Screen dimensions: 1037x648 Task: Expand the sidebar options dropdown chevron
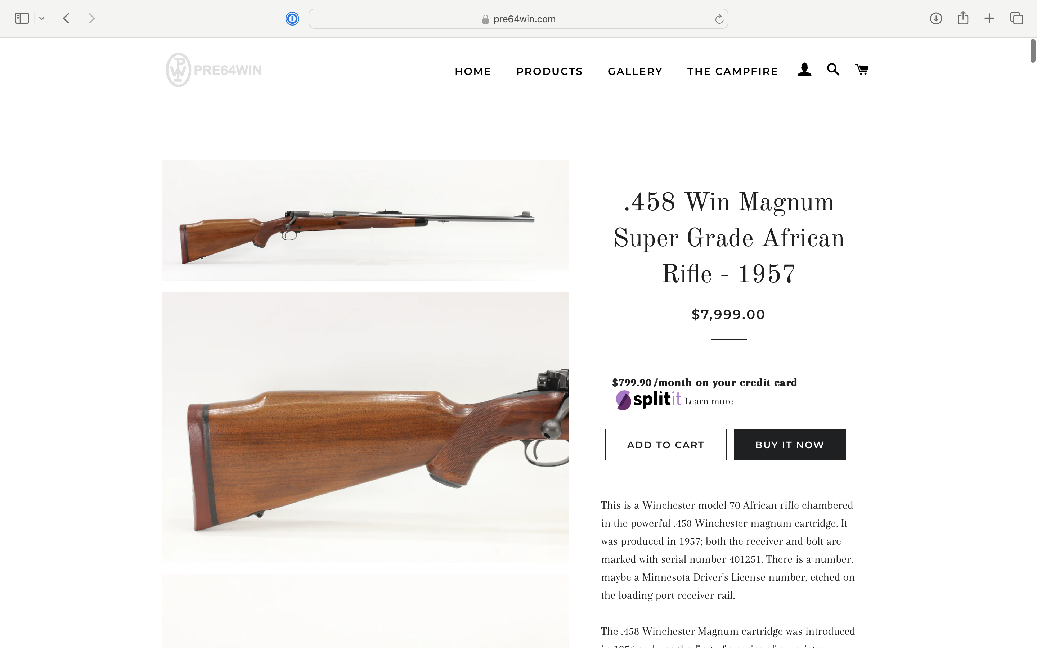click(x=41, y=18)
